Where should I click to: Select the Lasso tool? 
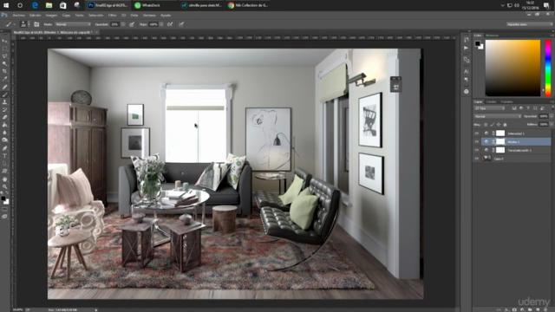click(x=5, y=55)
